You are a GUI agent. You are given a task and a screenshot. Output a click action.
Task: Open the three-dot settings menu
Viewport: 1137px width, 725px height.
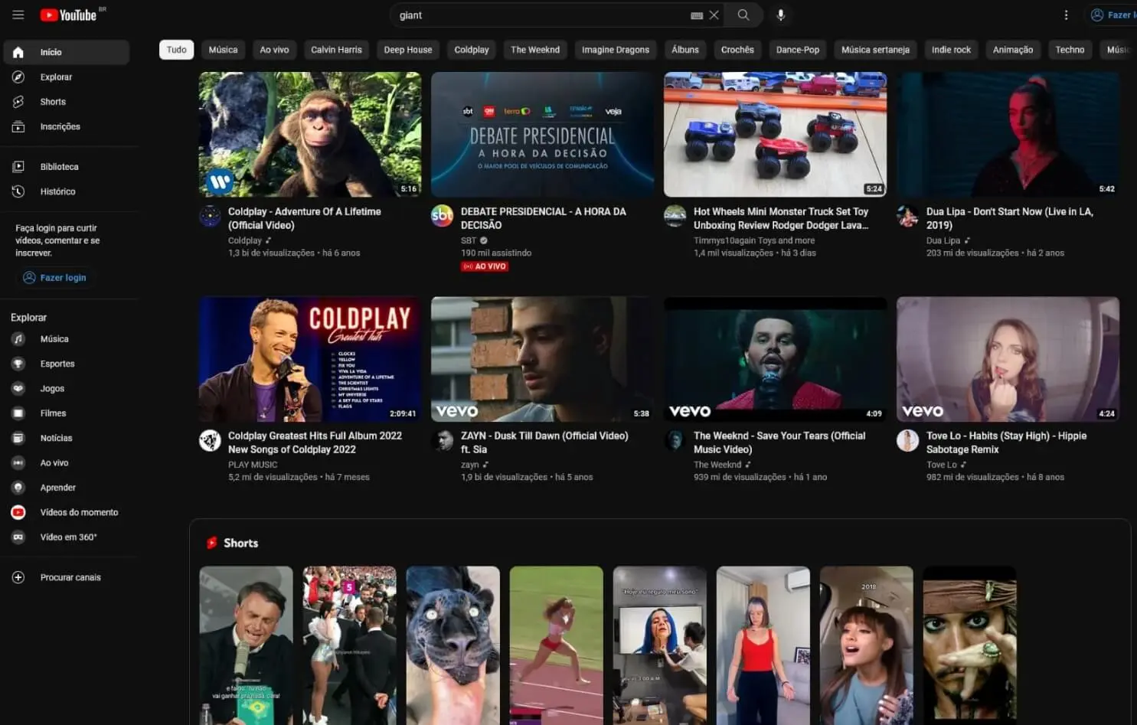pos(1067,15)
